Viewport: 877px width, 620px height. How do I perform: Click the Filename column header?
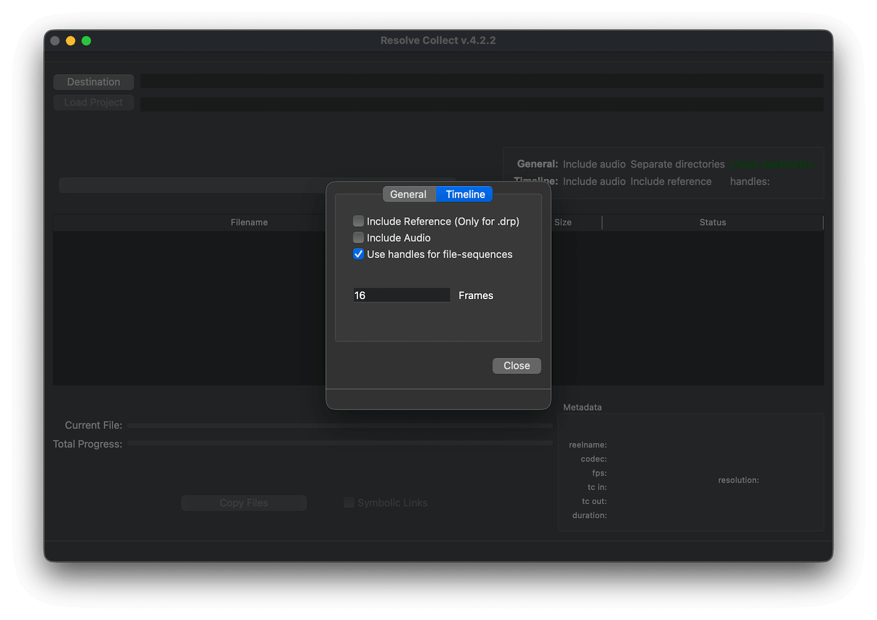point(249,223)
